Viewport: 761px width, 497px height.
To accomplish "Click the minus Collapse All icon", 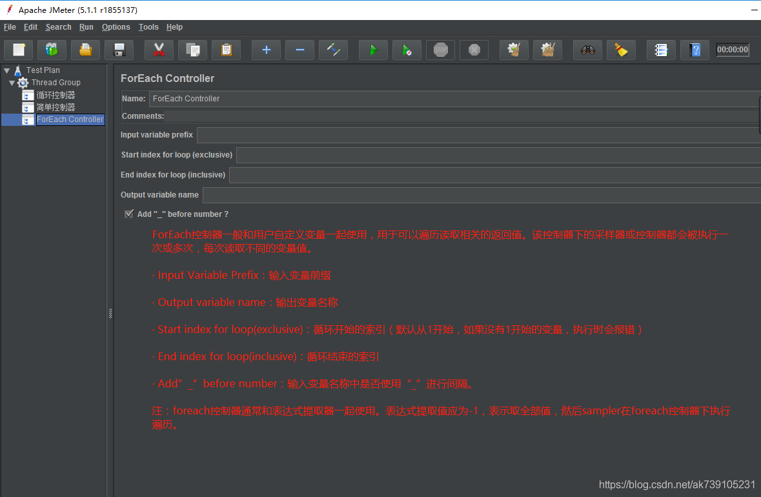I will (x=300, y=50).
